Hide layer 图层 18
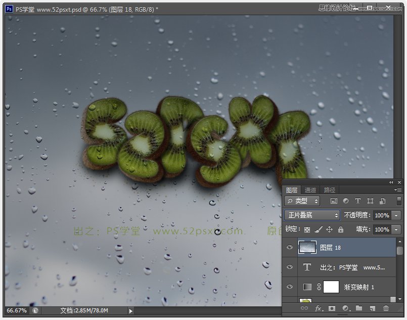407x320 pixels. pos(290,247)
